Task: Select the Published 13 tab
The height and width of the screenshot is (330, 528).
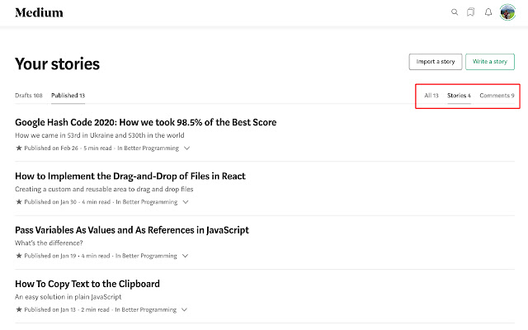Action: click(x=68, y=96)
